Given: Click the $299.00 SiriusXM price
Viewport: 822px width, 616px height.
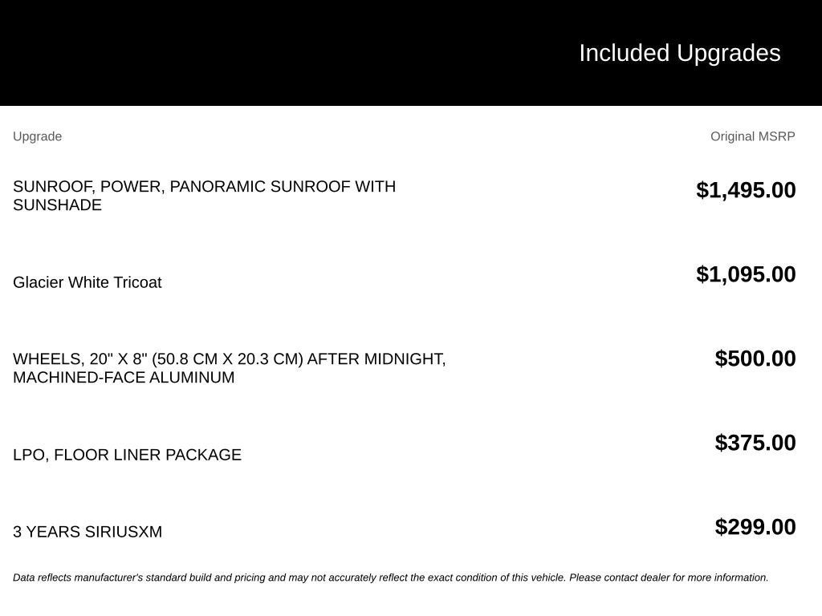Looking at the screenshot, I should tap(755, 527).
